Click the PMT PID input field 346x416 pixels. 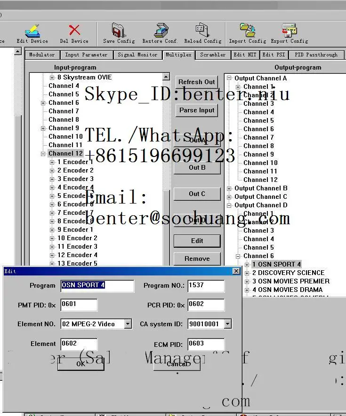coord(79,305)
